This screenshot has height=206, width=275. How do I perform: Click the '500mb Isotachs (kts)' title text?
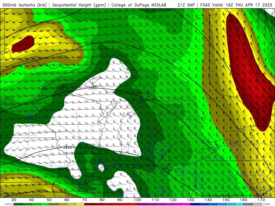click(x=24, y=5)
